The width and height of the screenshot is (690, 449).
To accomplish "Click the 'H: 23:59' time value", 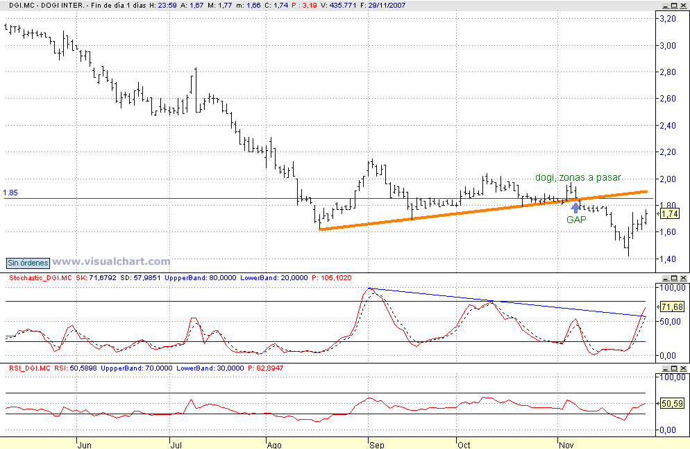I will point(163,6).
